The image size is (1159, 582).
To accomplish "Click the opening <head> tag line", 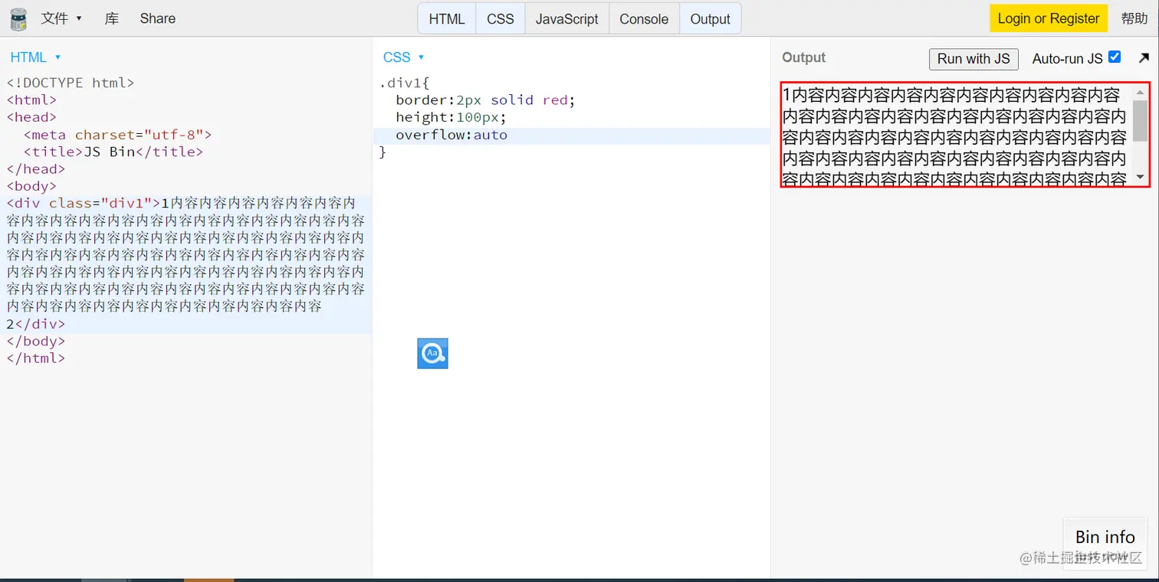I will [x=31, y=117].
